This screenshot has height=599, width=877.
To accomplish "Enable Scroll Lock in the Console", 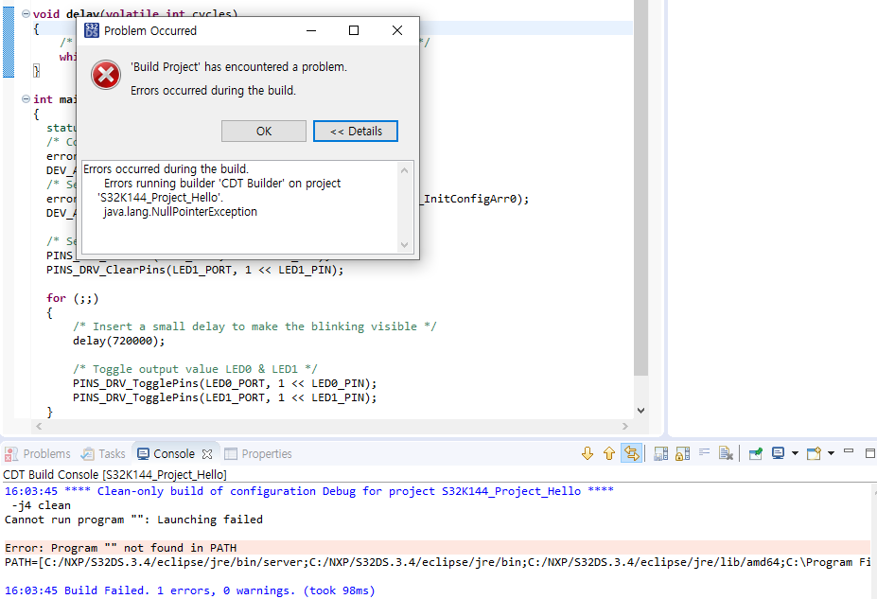I will pyautogui.click(x=681, y=454).
